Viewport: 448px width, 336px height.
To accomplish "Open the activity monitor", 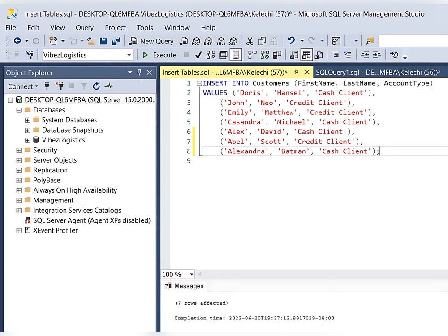I will [336, 41].
